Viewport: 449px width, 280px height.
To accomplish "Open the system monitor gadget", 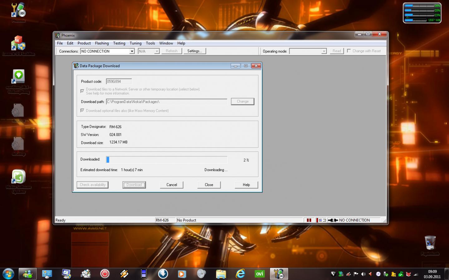I will [x=422, y=13].
